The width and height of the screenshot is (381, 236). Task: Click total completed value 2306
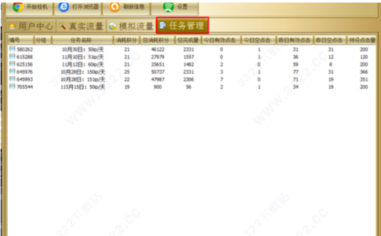point(189,80)
